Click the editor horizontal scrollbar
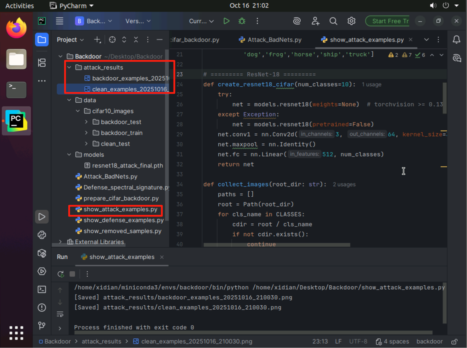Viewport: 467px width, 348px height. point(276,245)
